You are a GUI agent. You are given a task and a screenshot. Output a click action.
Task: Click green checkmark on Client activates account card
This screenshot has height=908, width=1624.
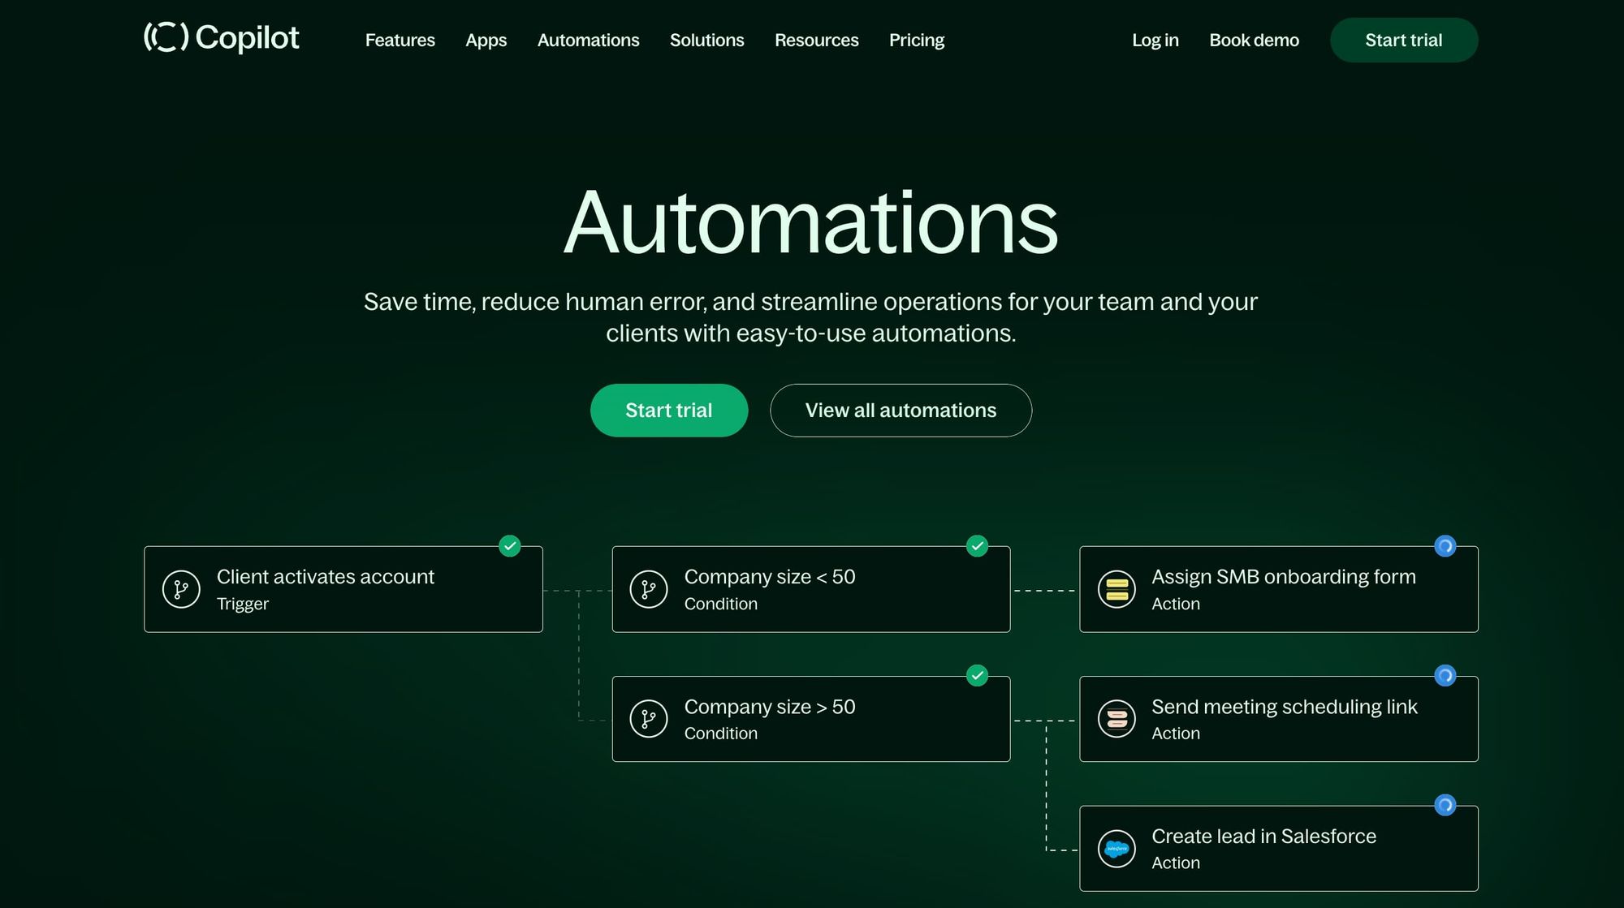[510, 546]
